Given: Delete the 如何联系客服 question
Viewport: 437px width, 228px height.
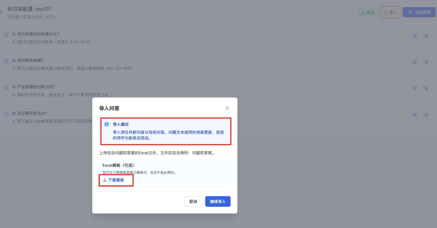Looking at the screenshot, I should pos(426,62).
